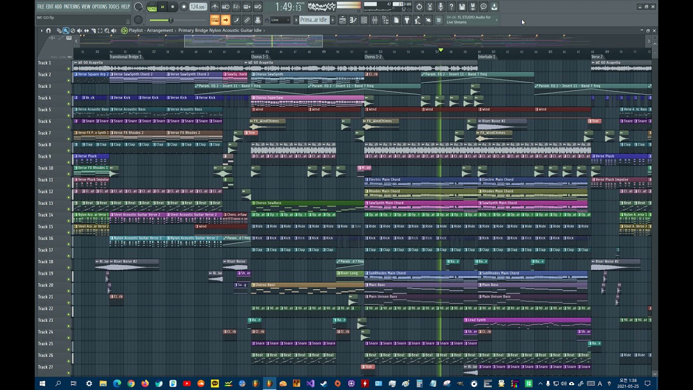693x390 pixels.
Task: Mute Track 6 with its green switch
Action: click(x=68, y=127)
